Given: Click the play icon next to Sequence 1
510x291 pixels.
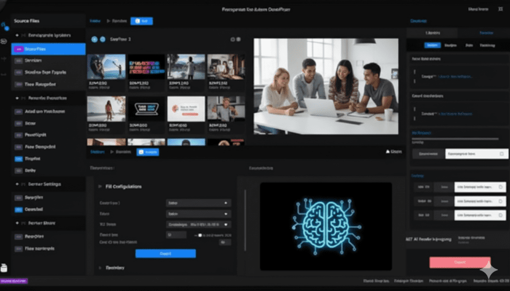Looking at the screenshot, I should (94, 39).
